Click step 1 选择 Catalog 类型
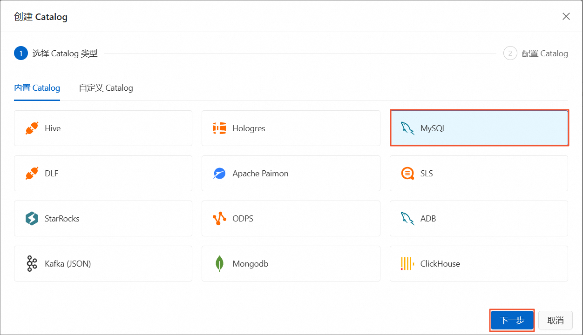The width and height of the screenshot is (583, 335). 56,54
